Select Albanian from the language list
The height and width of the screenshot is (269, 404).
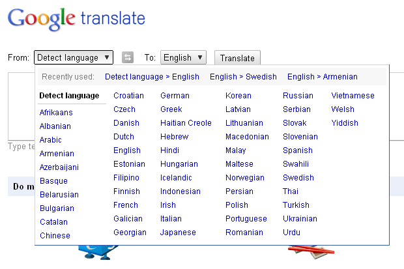click(x=55, y=126)
